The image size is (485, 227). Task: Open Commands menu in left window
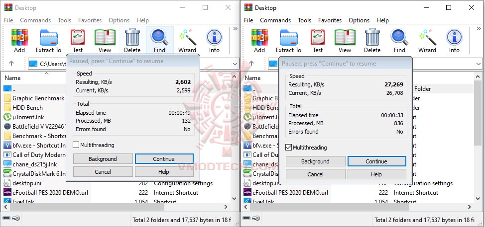coord(35,20)
